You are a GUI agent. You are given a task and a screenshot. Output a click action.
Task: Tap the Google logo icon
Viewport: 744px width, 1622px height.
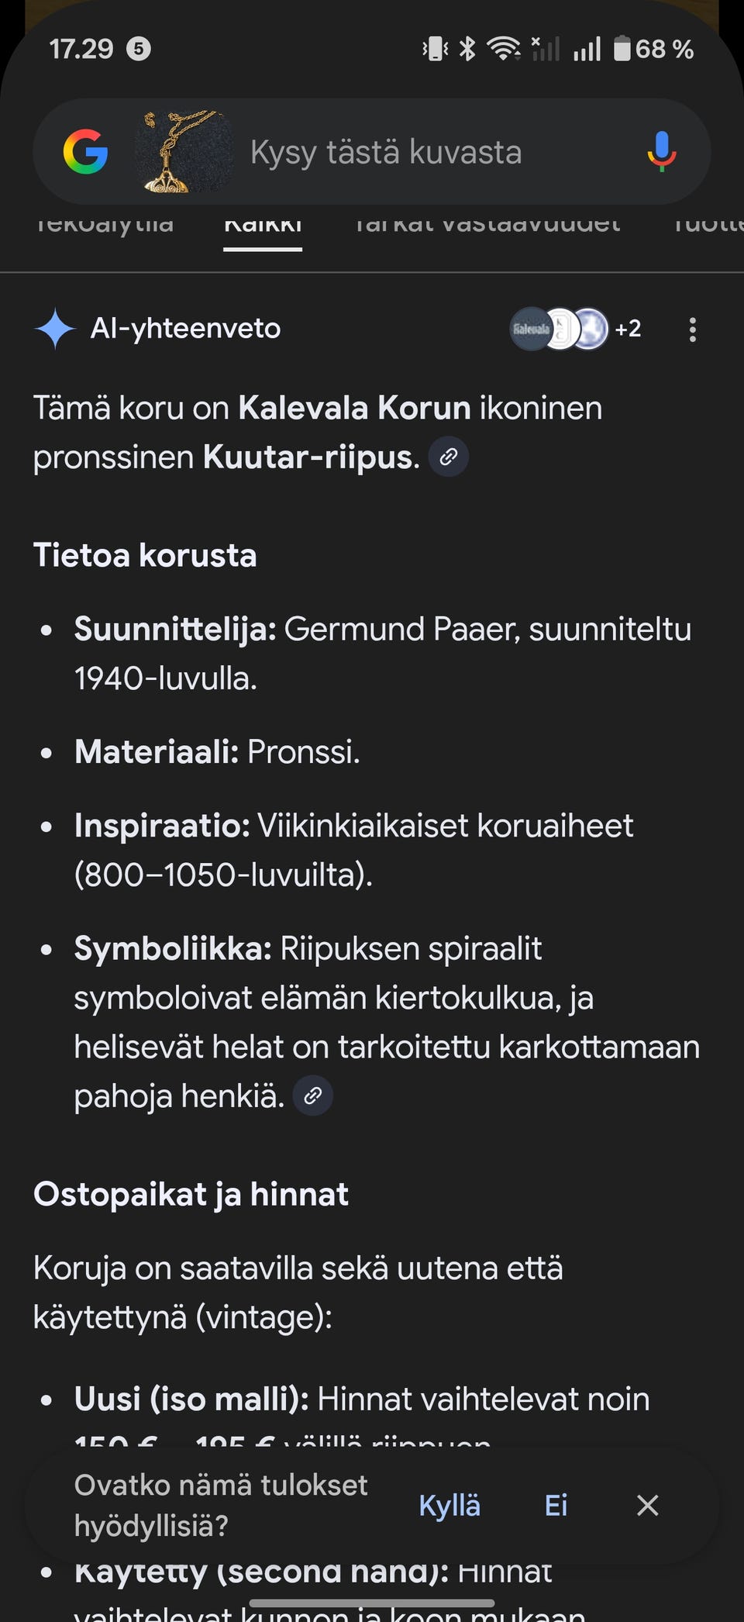[87, 152]
